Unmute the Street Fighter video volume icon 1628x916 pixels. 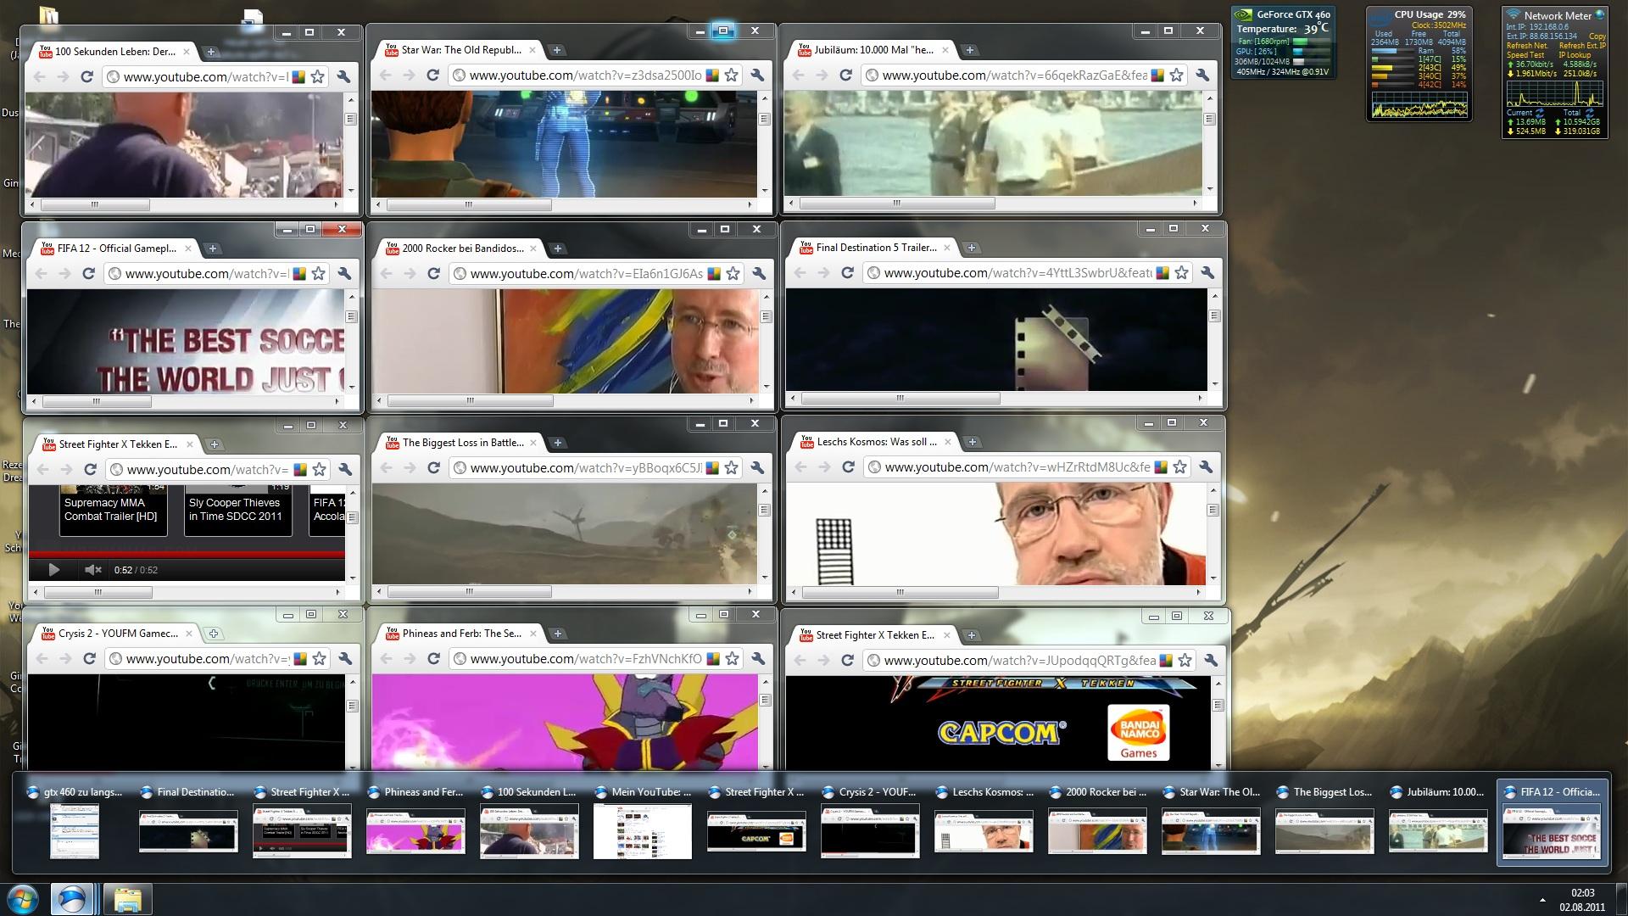point(93,570)
